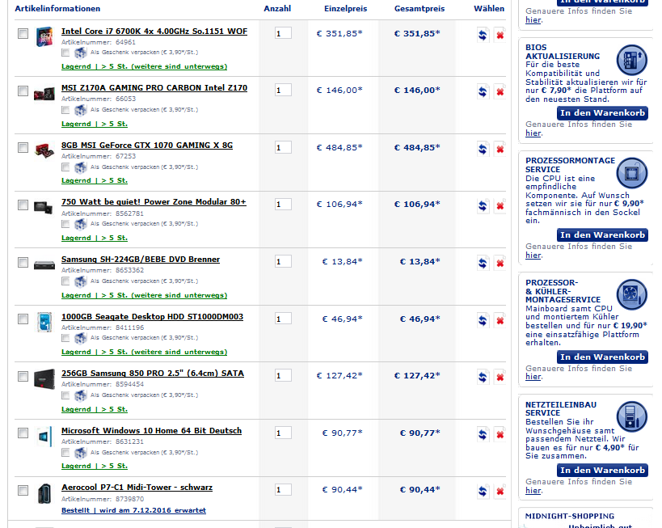Viewport: 662px width, 528px height.
Task: Click gift icon for Windows 10 Home row
Action: (x=80, y=453)
